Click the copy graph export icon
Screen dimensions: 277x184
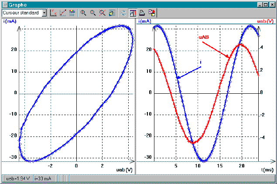pos(151,13)
